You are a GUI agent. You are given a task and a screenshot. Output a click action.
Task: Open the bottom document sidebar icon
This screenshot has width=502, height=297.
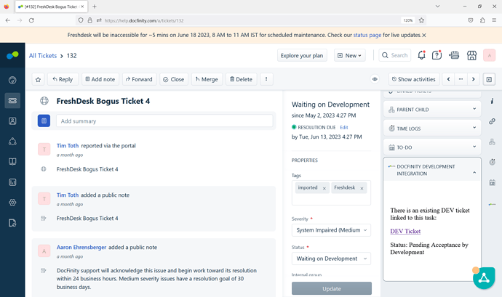coord(12,223)
